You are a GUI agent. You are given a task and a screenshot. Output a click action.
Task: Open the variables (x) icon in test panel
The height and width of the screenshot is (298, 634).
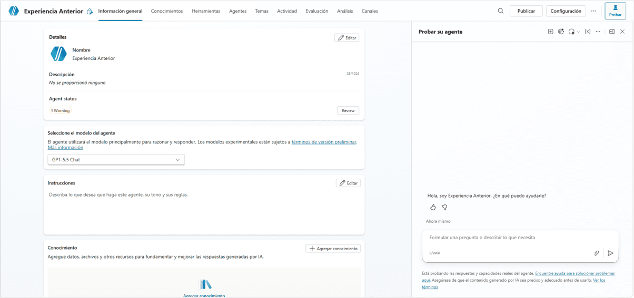(588, 32)
